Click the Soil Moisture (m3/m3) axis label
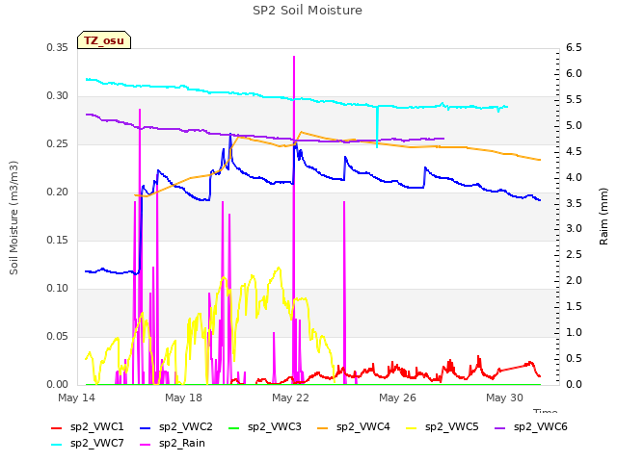The width and height of the screenshot is (617, 462). (13, 218)
